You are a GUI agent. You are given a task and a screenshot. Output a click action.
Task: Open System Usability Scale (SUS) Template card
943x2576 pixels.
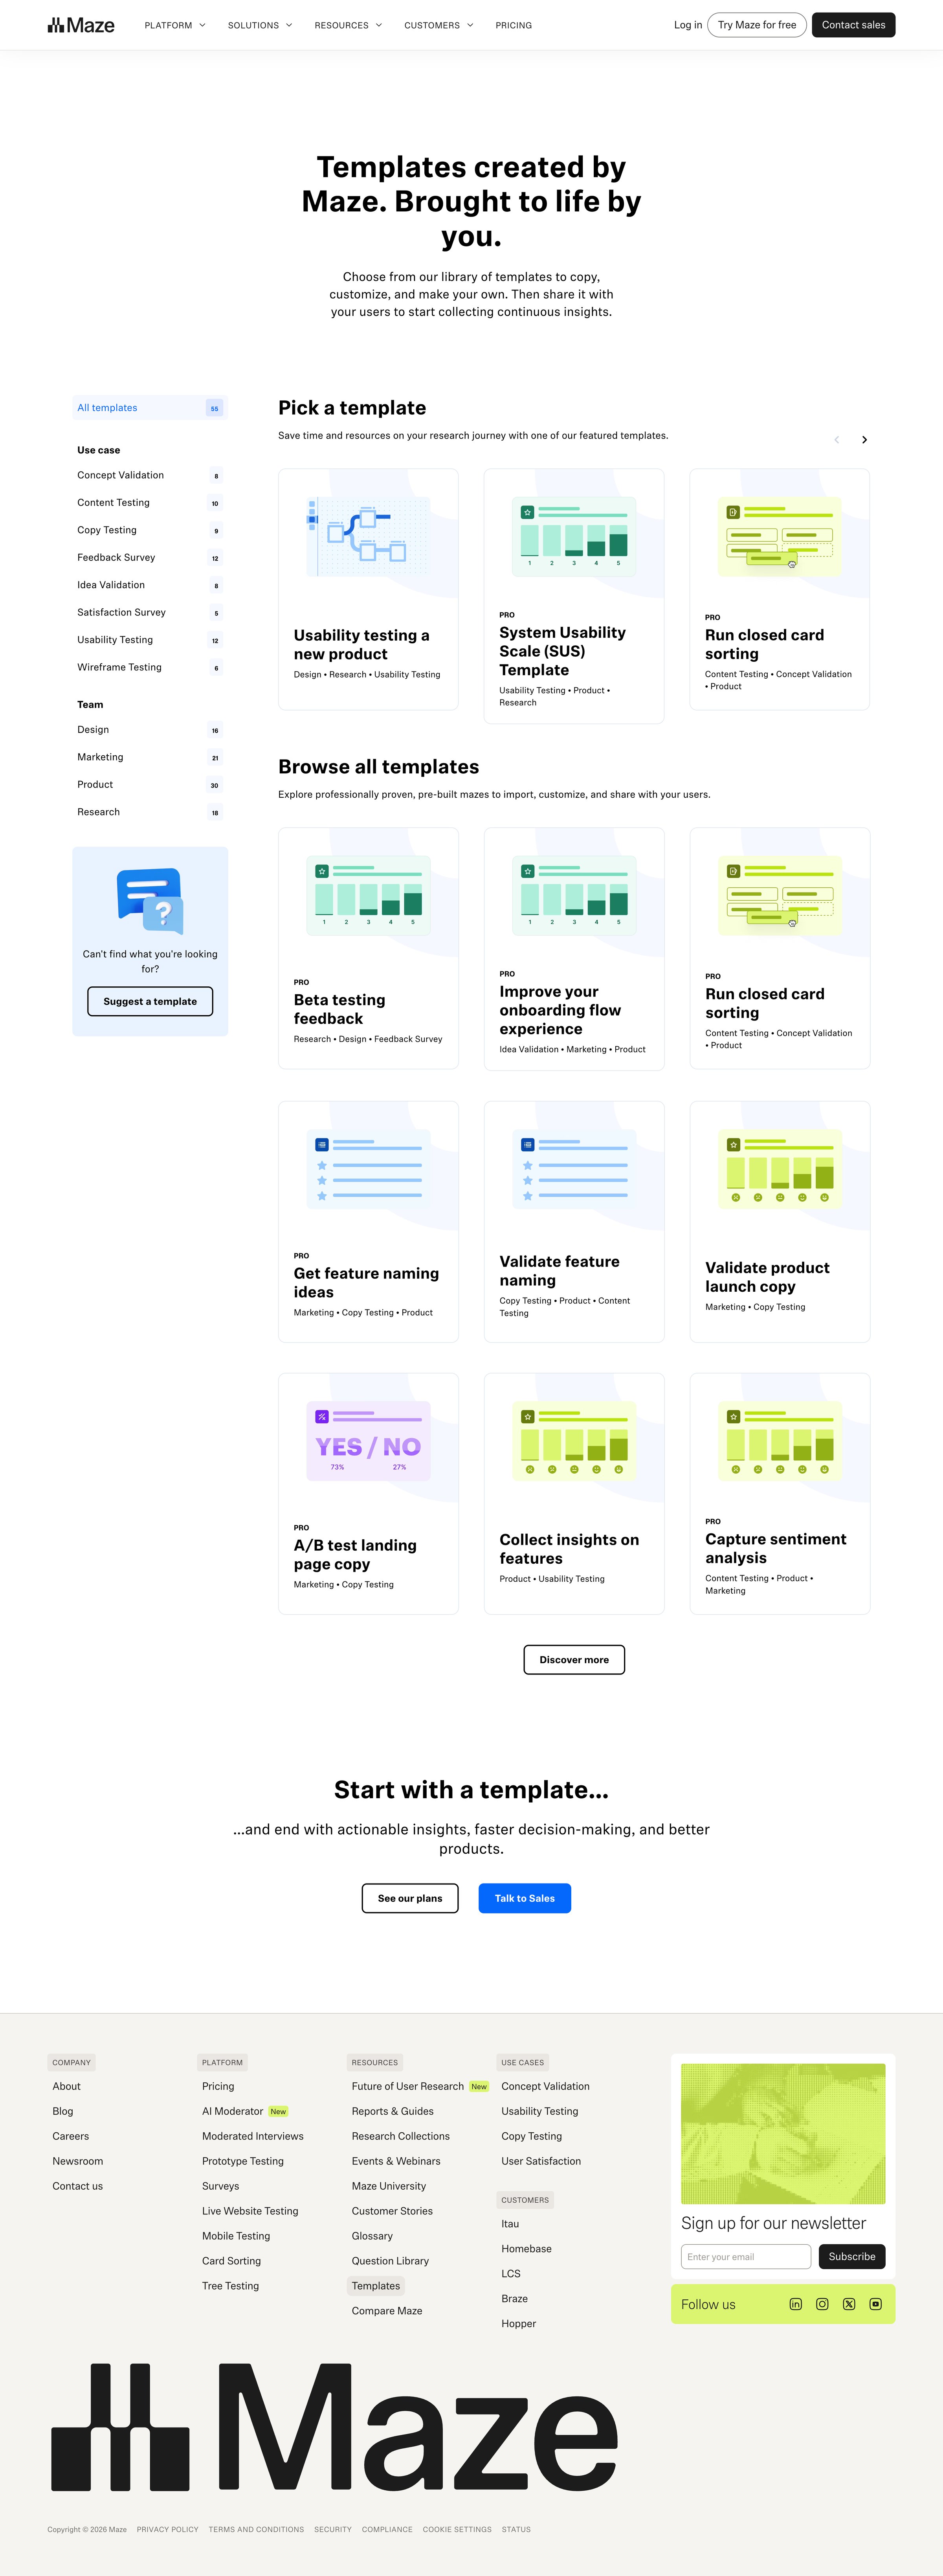pyautogui.click(x=574, y=596)
